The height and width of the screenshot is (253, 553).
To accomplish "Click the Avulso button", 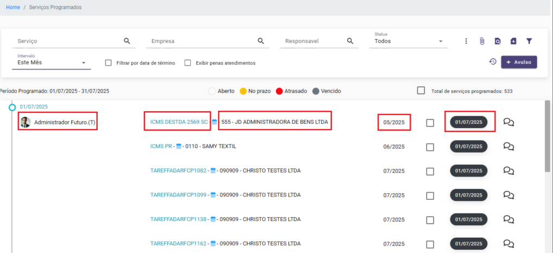I will tap(519, 62).
